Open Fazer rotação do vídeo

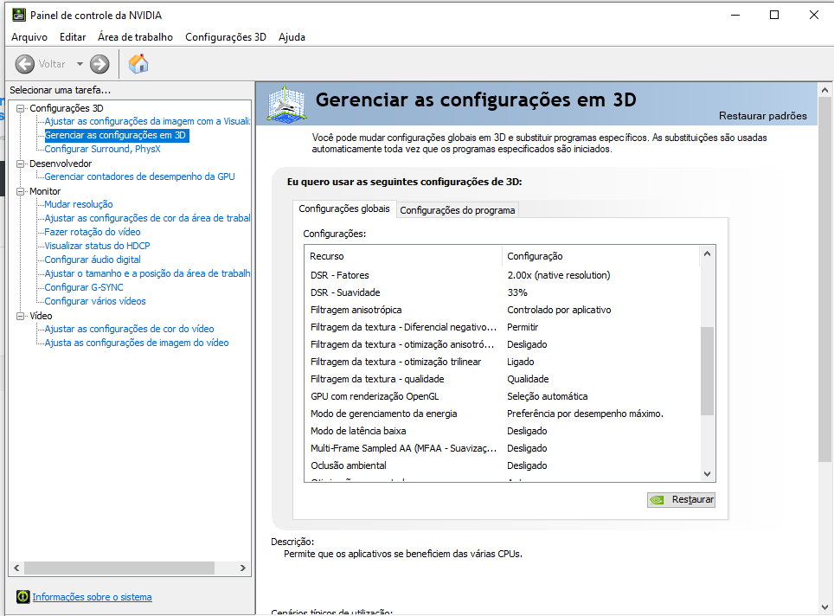point(92,232)
